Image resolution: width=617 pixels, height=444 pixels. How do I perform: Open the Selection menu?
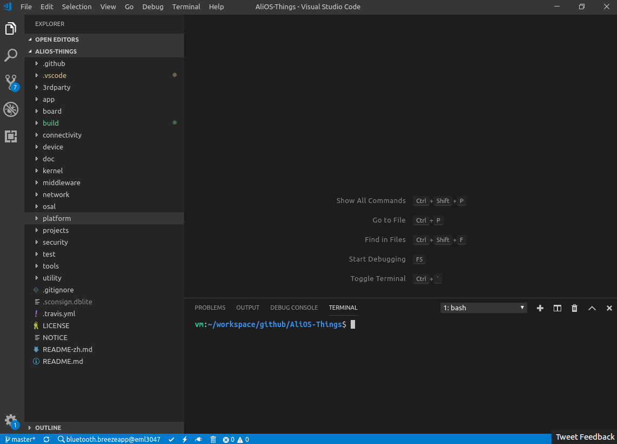point(77,6)
